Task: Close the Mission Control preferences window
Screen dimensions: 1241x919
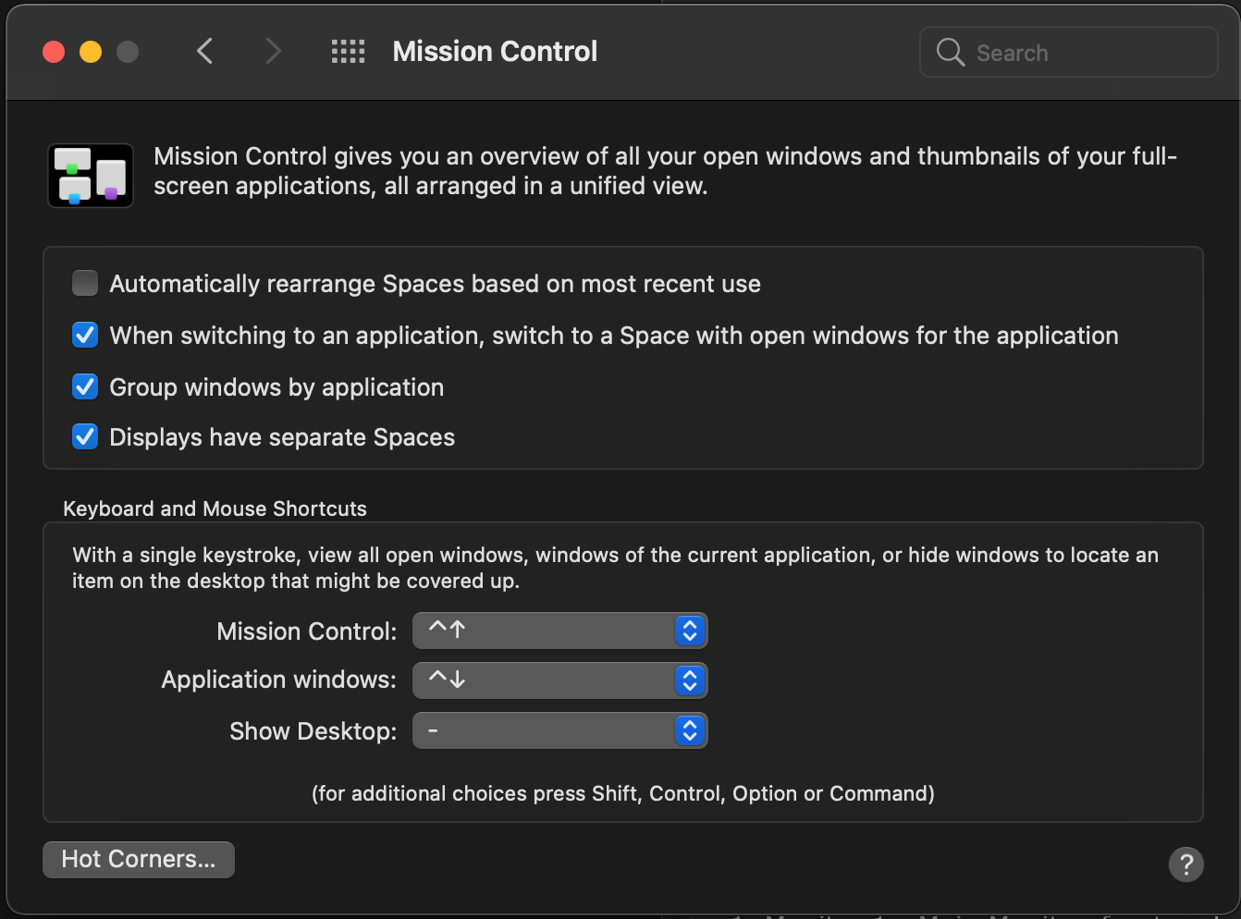Action: pyautogui.click(x=54, y=52)
